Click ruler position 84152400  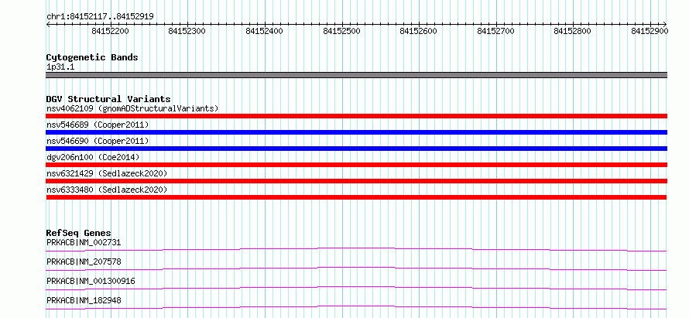265,31
